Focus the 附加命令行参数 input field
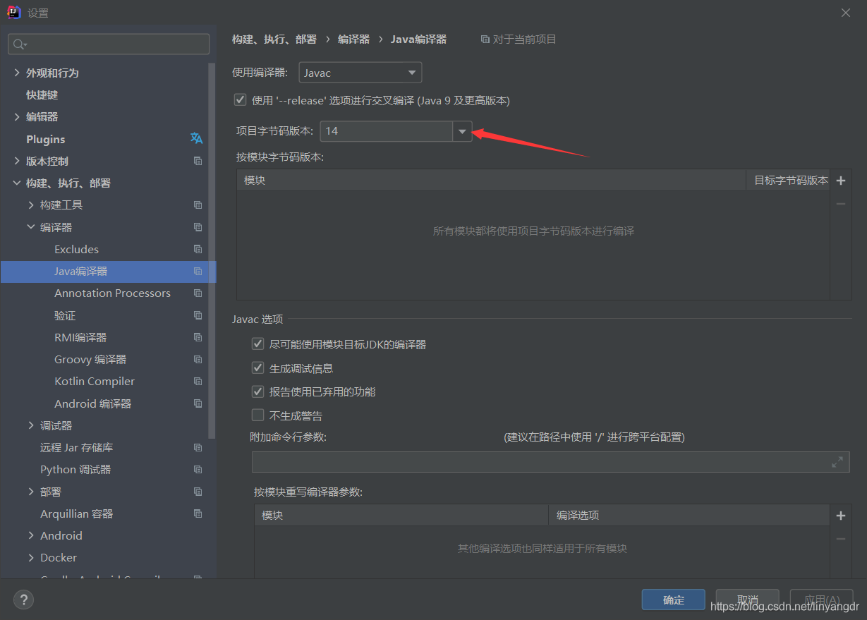 tap(550, 462)
